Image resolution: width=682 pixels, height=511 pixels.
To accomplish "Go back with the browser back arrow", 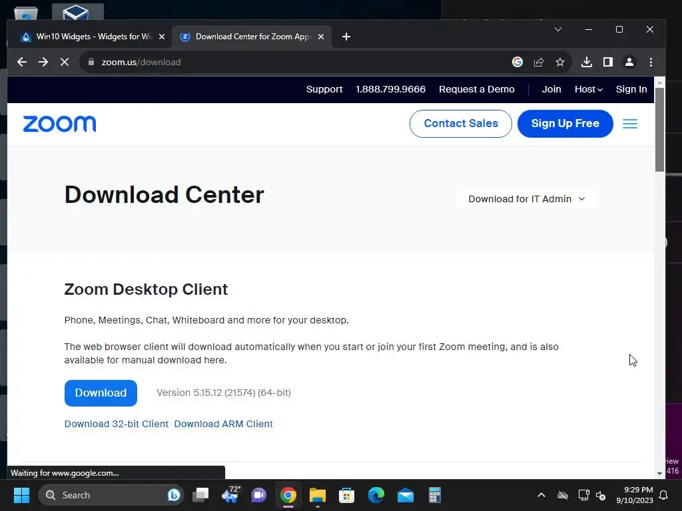I will click(22, 62).
